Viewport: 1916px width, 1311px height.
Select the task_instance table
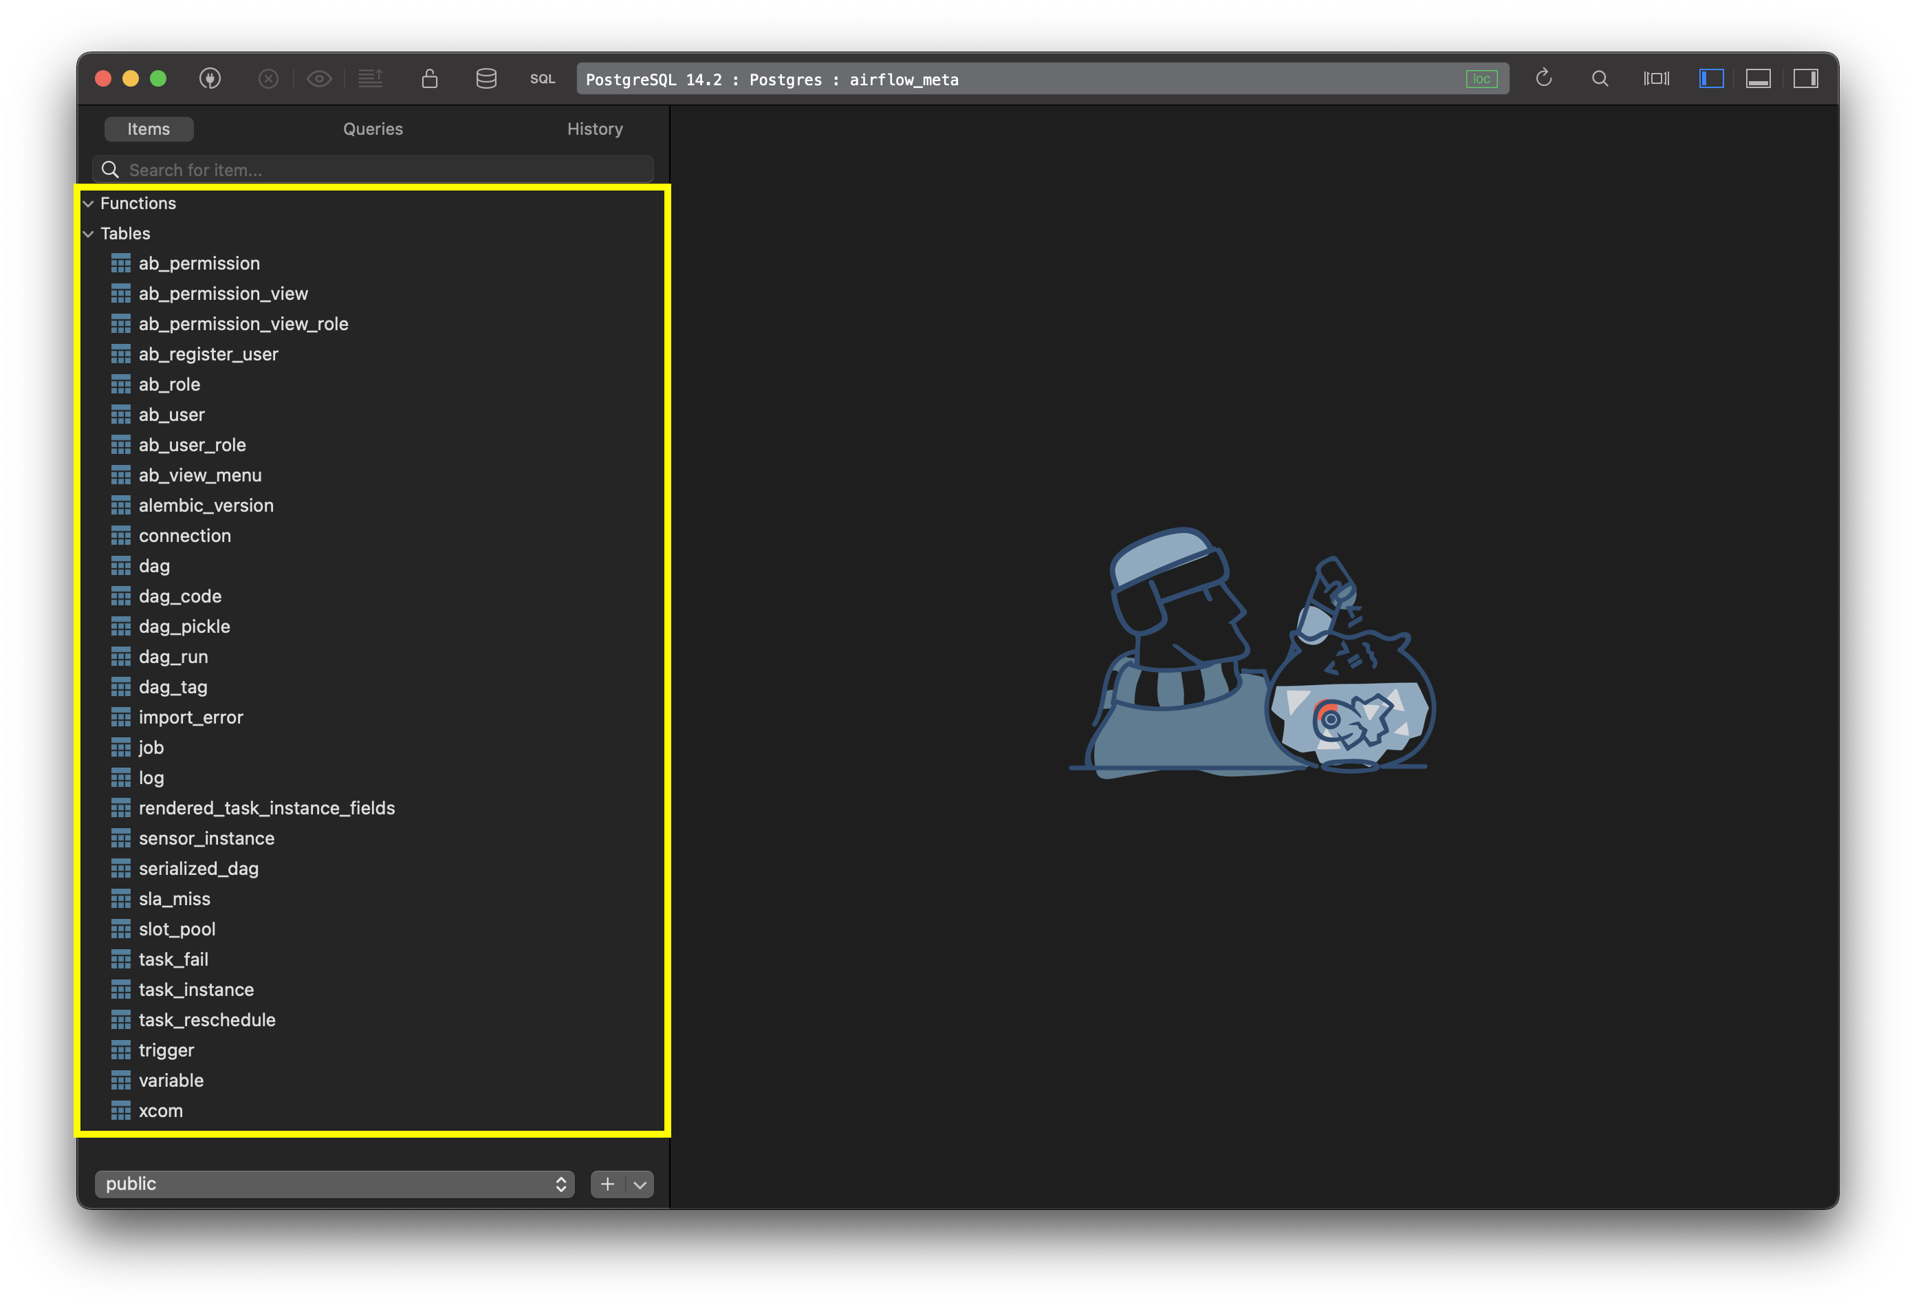click(196, 989)
